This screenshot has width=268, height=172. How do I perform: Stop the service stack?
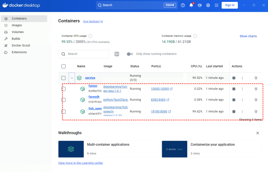(234, 78)
